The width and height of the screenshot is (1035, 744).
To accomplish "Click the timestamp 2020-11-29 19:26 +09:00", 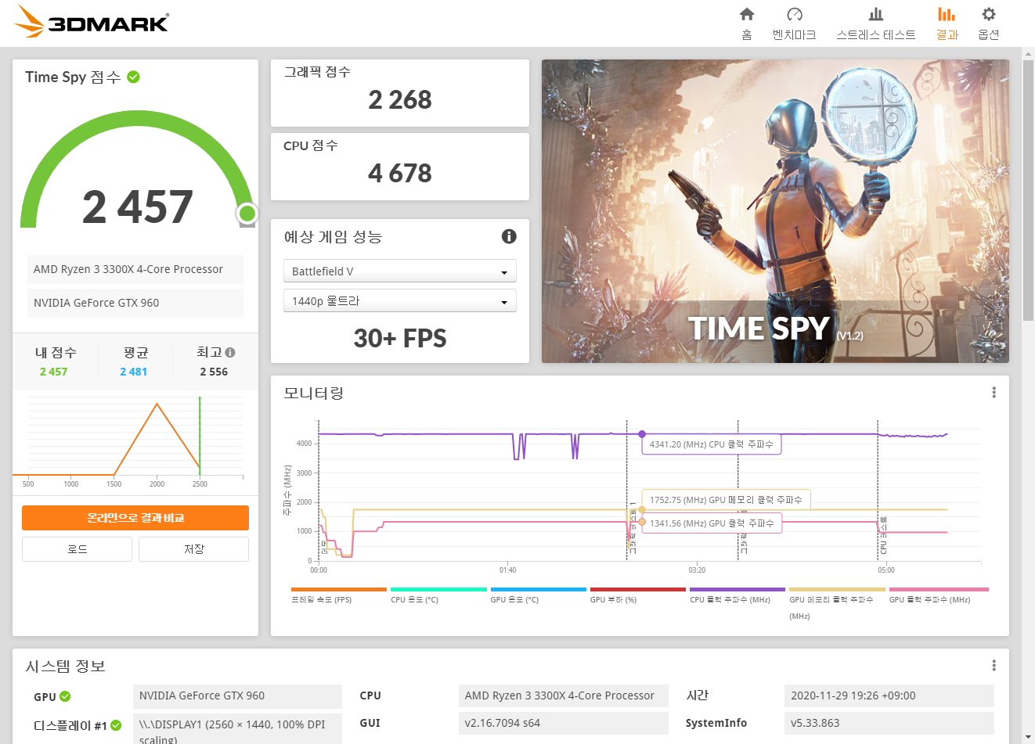I will point(889,695).
